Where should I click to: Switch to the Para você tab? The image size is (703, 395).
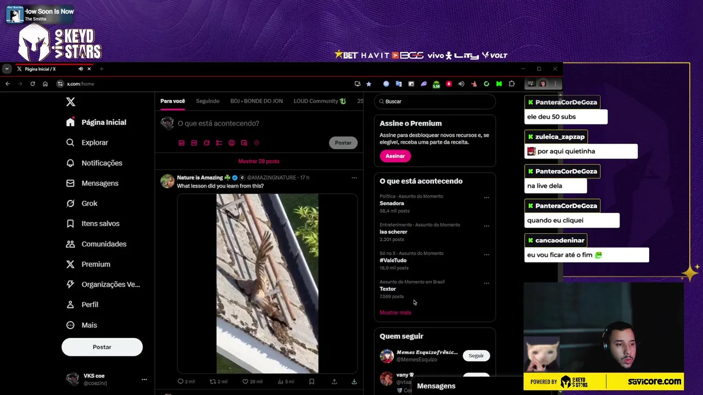coord(172,101)
